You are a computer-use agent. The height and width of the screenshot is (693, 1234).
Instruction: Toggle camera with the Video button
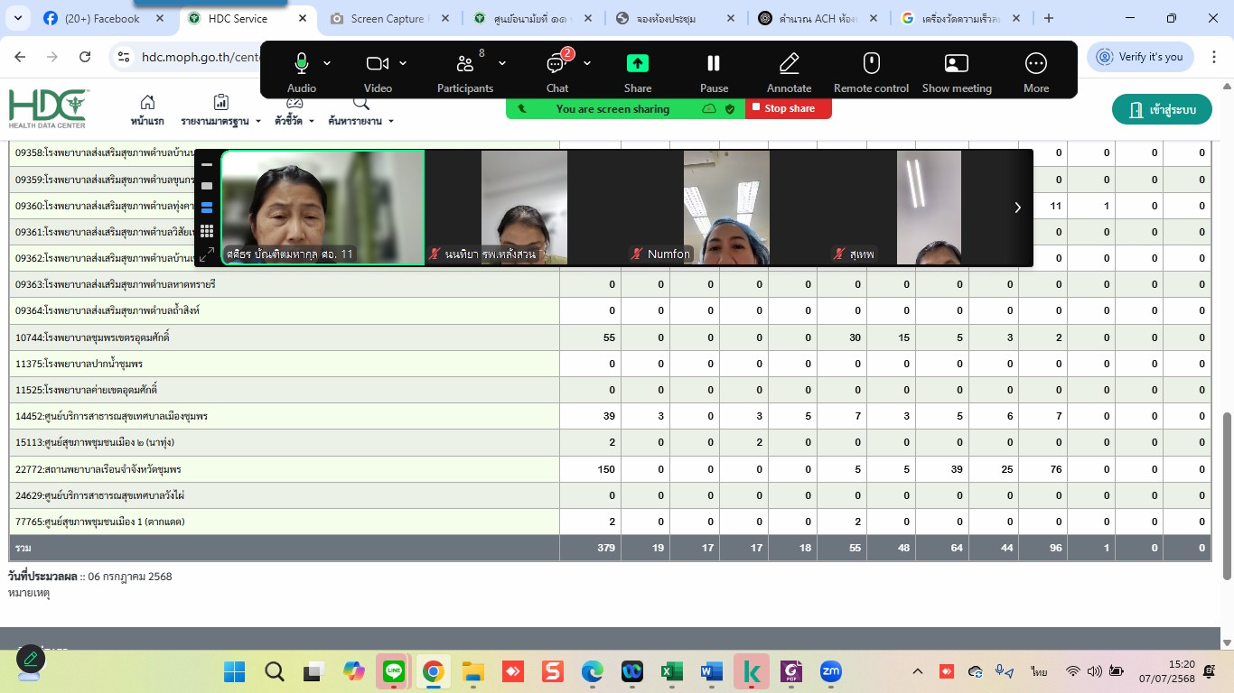(x=378, y=64)
